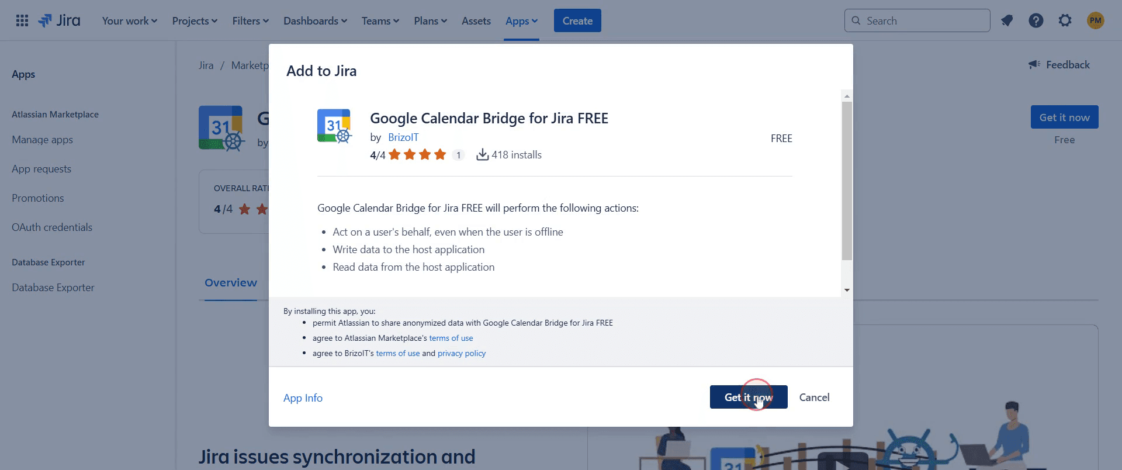Open Assets in top navigation

tap(476, 21)
